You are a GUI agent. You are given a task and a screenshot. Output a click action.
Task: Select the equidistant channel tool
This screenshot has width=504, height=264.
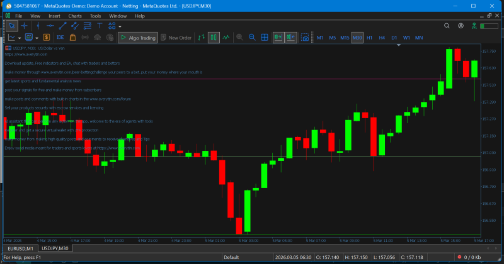[75, 26]
